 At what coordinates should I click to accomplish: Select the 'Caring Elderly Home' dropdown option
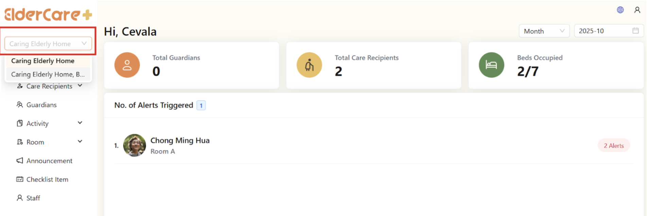[x=43, y=61]
